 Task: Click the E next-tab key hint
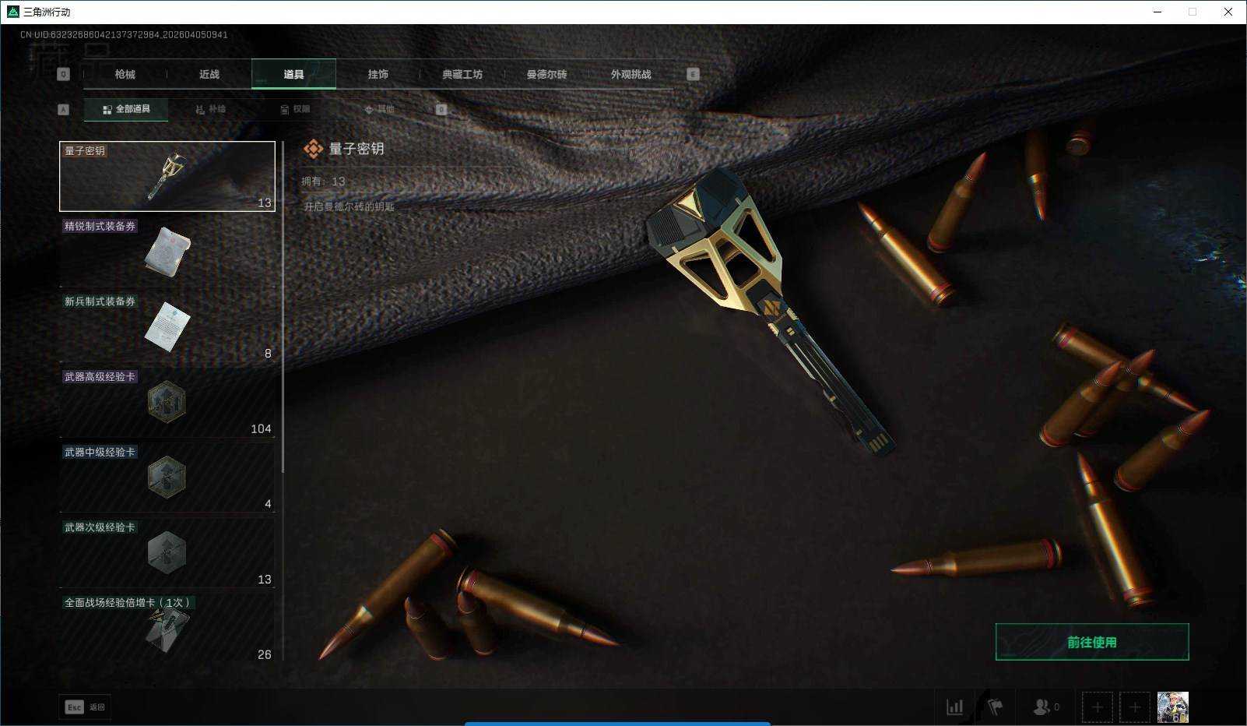(693, 74)
